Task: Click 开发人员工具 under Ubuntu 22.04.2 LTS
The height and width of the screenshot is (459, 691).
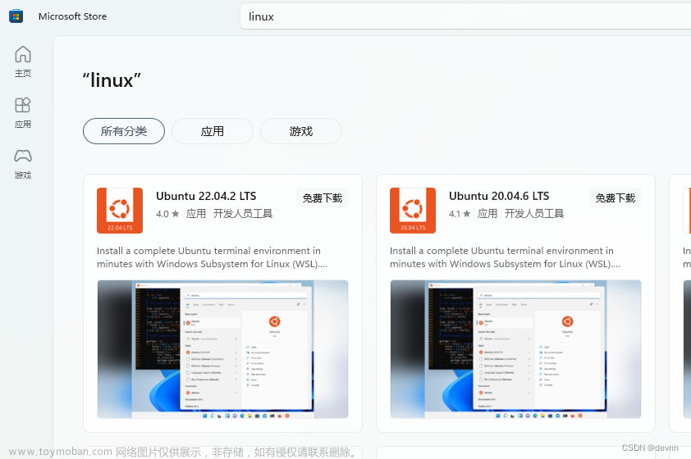Action: (243, 214)
